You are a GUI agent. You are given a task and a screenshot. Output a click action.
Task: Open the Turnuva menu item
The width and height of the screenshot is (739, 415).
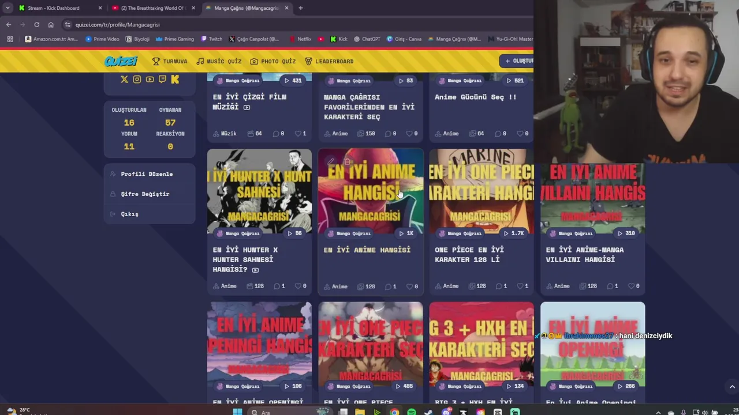pyautogui.click(x=170, y=61)
